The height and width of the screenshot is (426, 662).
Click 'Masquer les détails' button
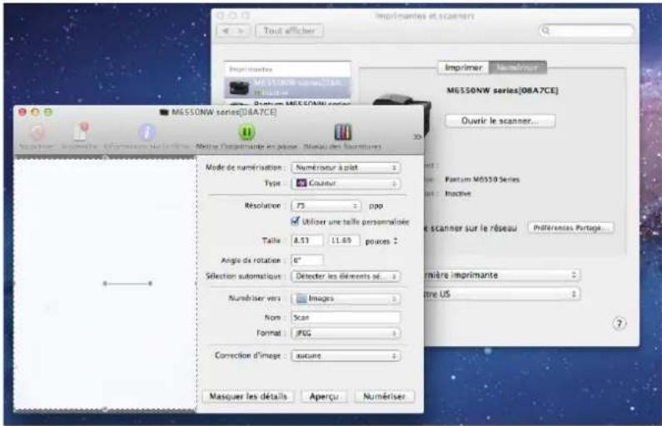[x=248, y=396]
